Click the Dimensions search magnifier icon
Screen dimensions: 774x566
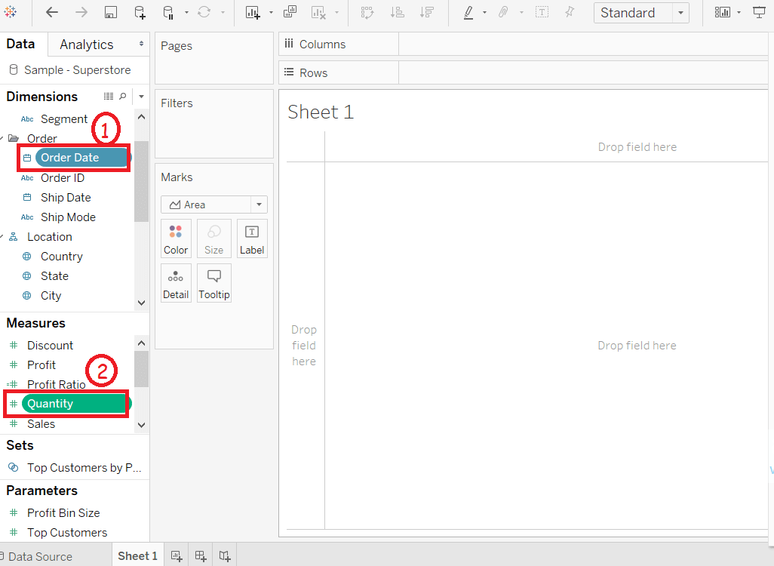pyautogui.click(x=123, y=97)
